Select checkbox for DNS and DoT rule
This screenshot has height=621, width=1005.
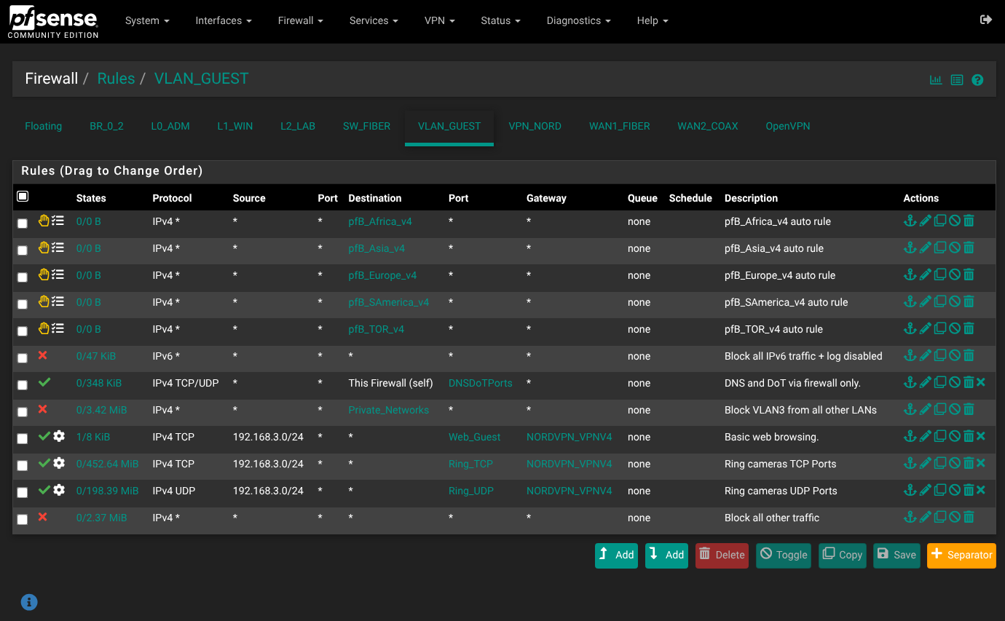(x=23, y=385)
